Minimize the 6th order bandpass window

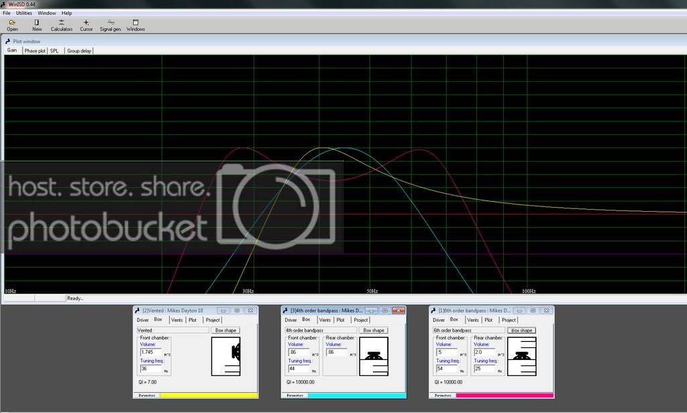point(519,310)
